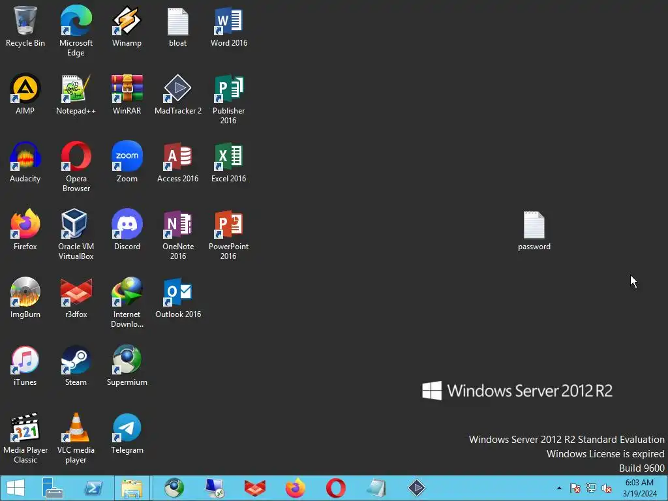Show hidden system tray icons

(559, 488)
